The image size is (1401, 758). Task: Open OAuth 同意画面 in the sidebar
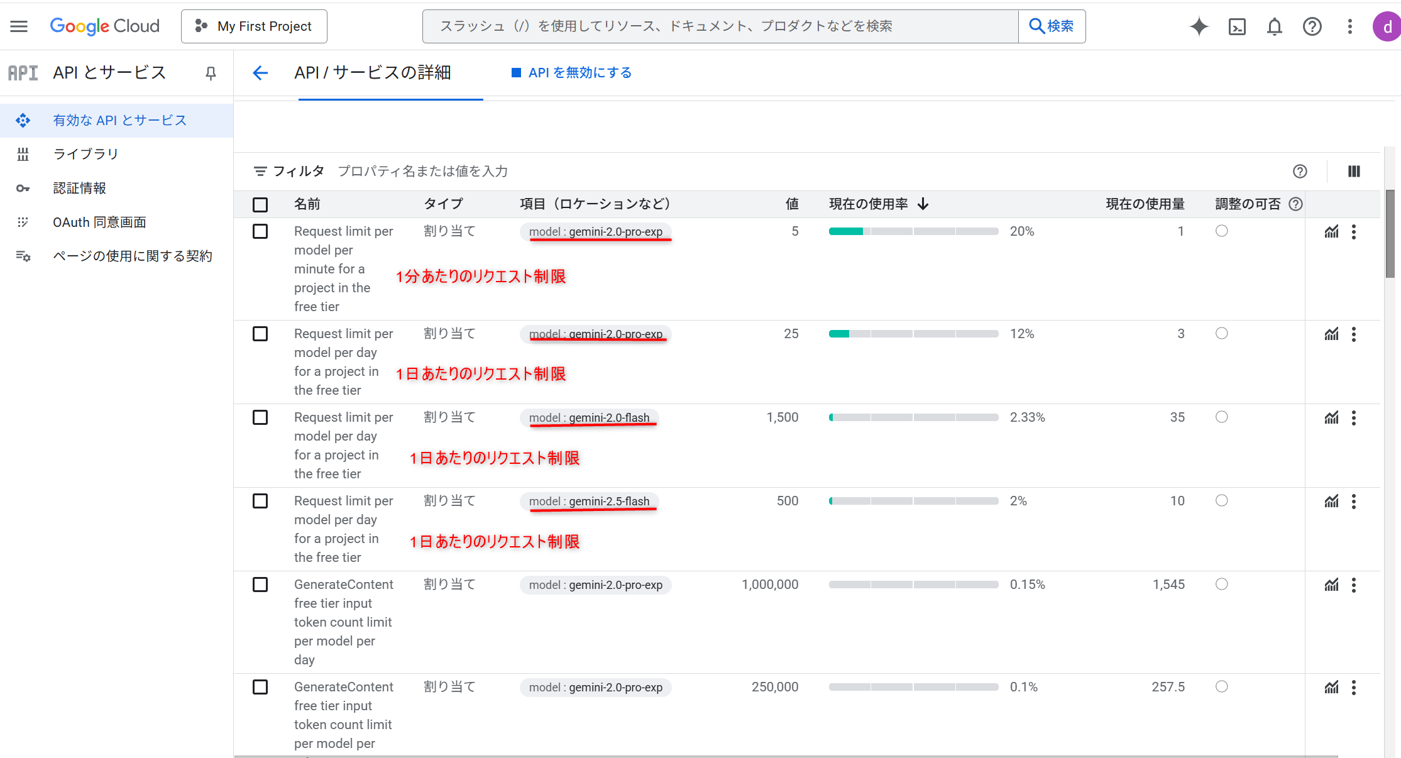117,222
